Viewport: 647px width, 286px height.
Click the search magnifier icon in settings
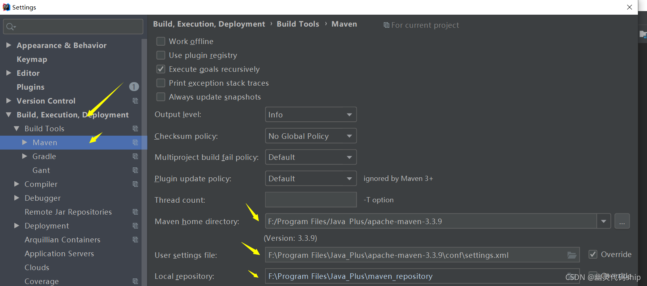pos(10,27)
